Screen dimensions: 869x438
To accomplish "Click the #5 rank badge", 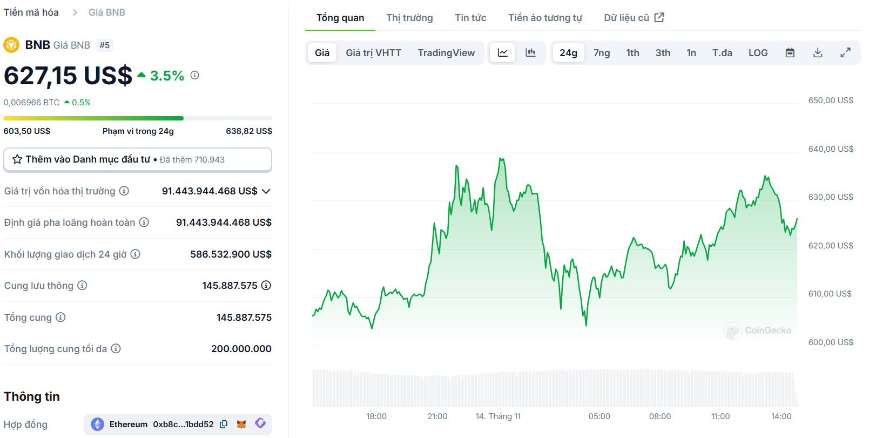I will [105, 45].
